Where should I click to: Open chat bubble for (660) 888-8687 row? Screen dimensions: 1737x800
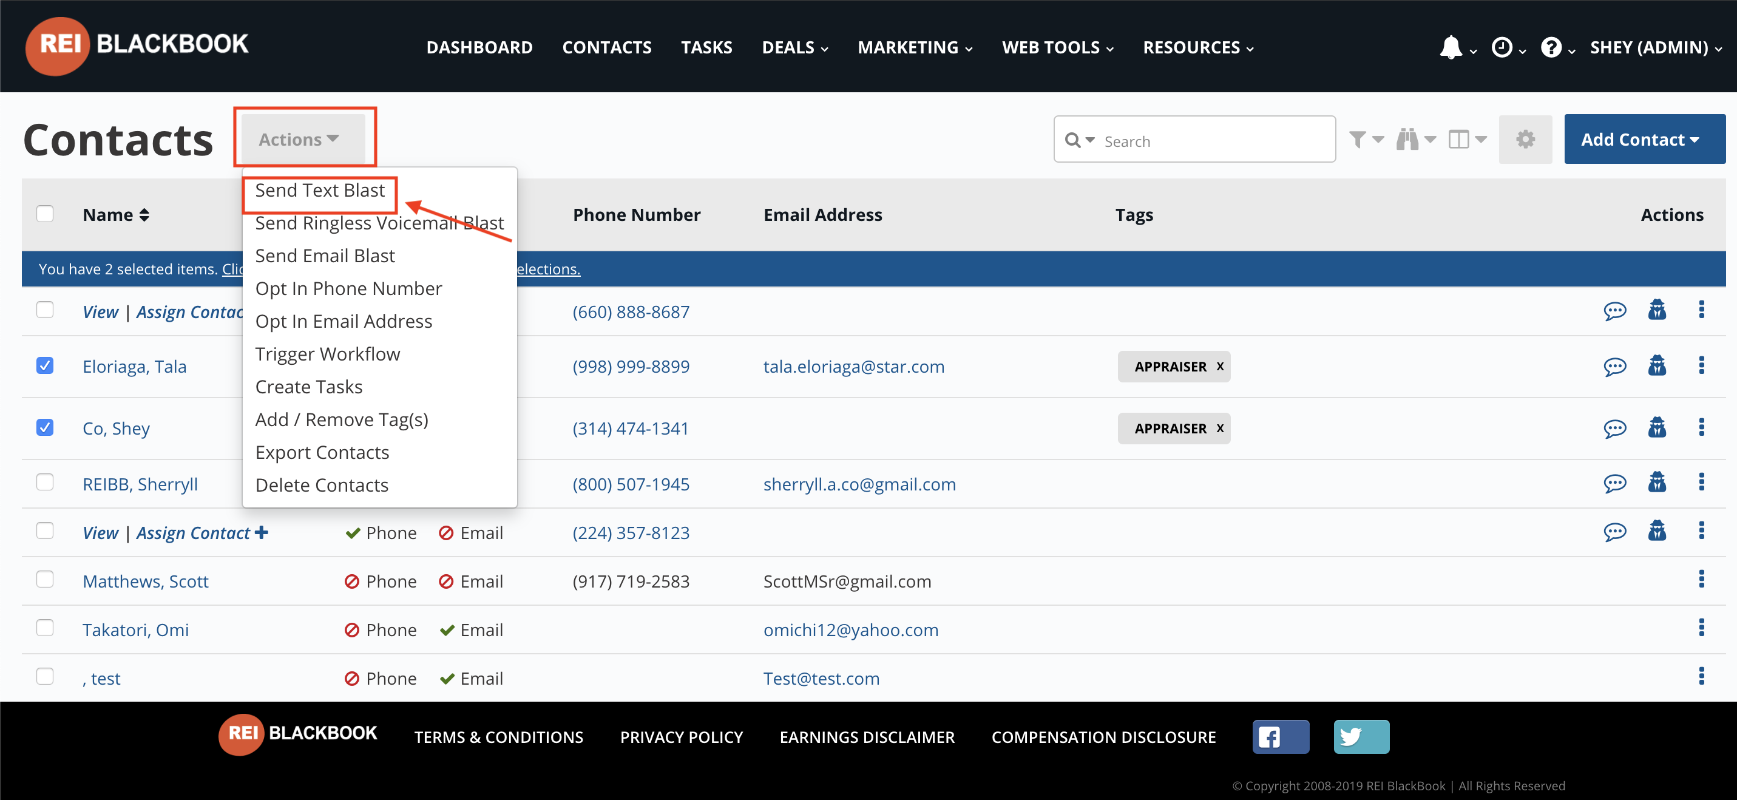click(1614, 311)
